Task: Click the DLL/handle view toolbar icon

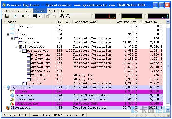Action: click(41, 16)
